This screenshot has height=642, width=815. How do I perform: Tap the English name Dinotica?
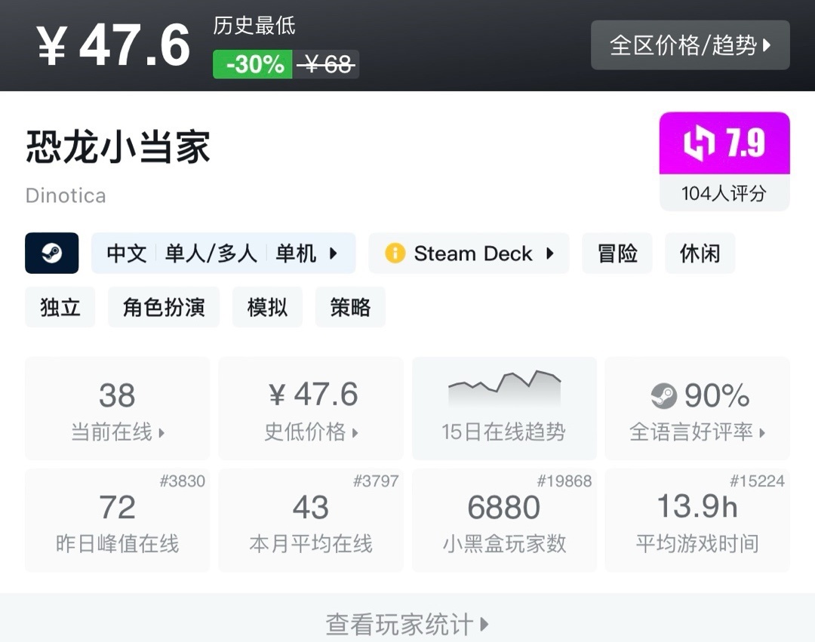(66, 196)
